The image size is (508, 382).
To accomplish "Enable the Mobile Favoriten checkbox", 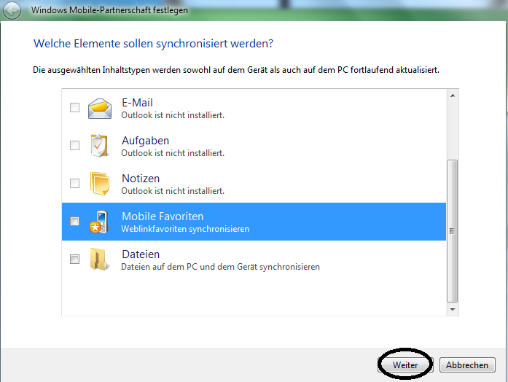I will click(x=74, y=221).
